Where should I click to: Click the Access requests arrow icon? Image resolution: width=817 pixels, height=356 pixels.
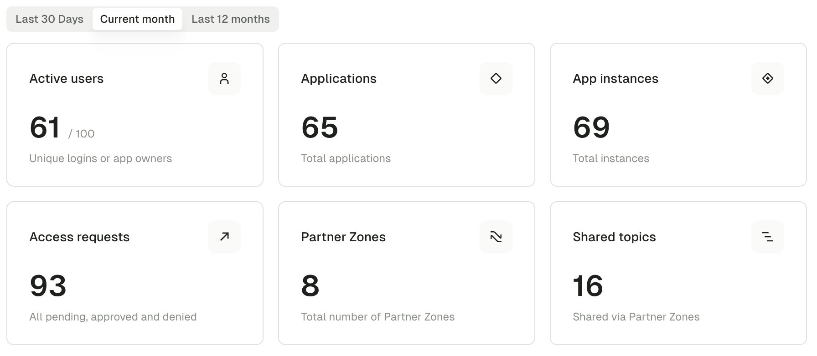224,237
